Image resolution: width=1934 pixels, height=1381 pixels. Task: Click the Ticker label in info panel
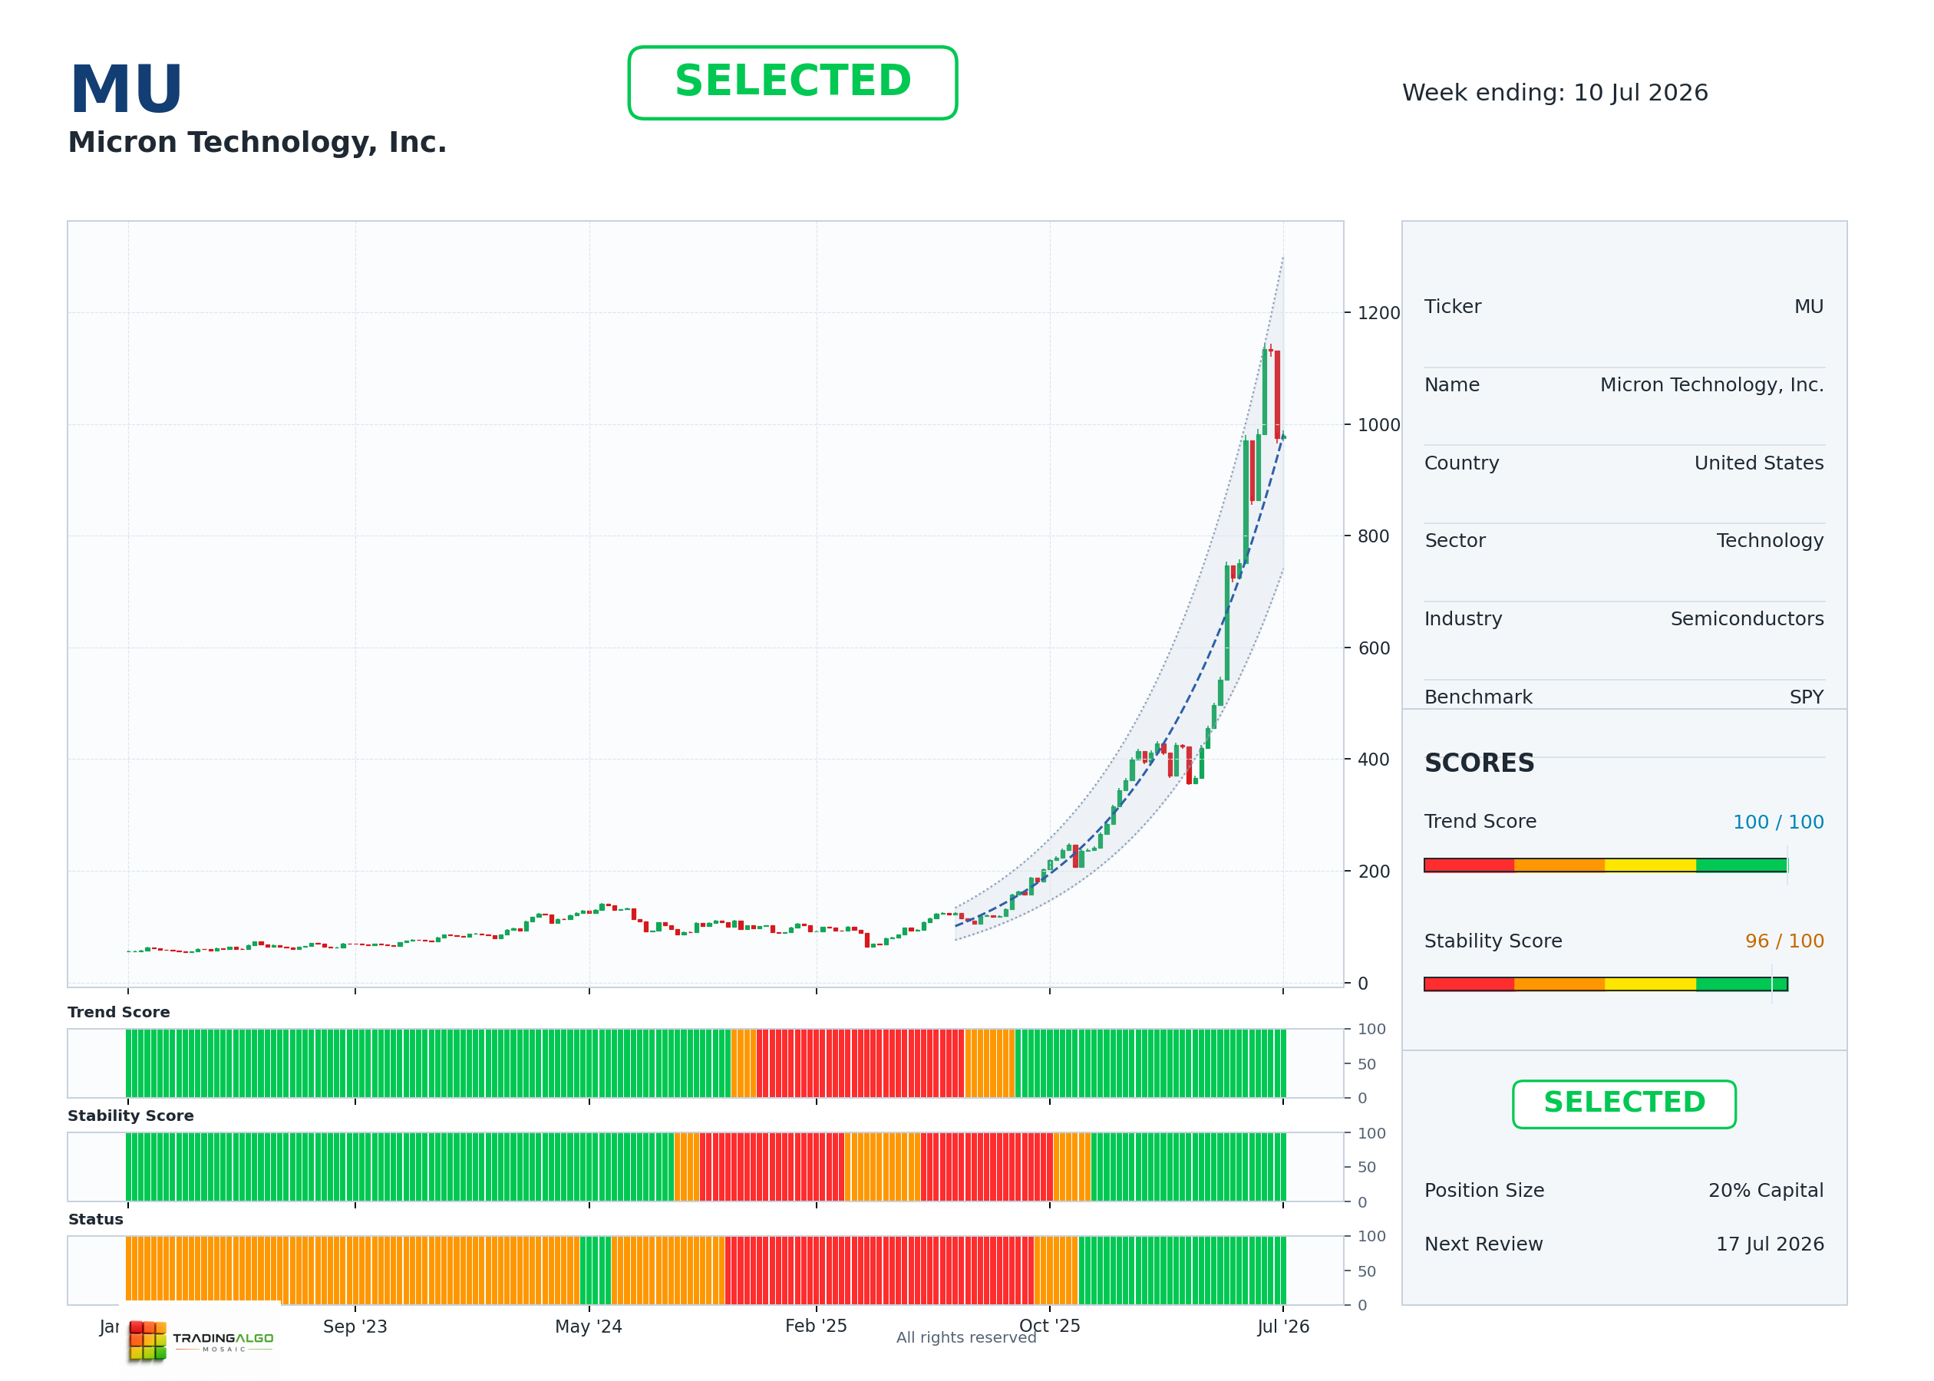1453,307
